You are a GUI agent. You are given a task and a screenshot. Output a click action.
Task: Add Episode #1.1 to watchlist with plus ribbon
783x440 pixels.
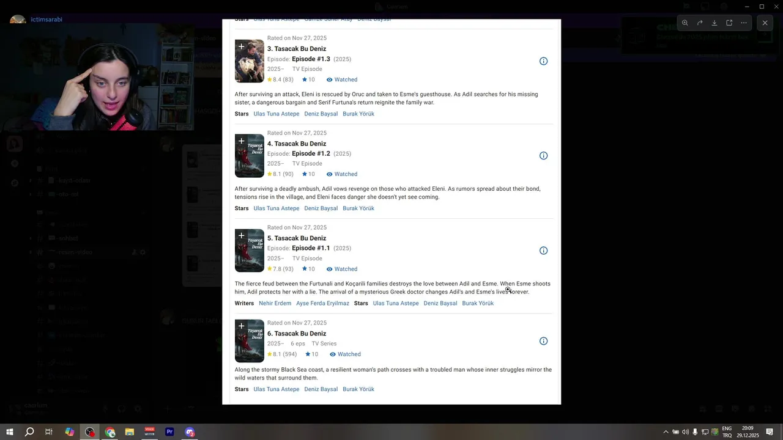[x=241, y=236]
